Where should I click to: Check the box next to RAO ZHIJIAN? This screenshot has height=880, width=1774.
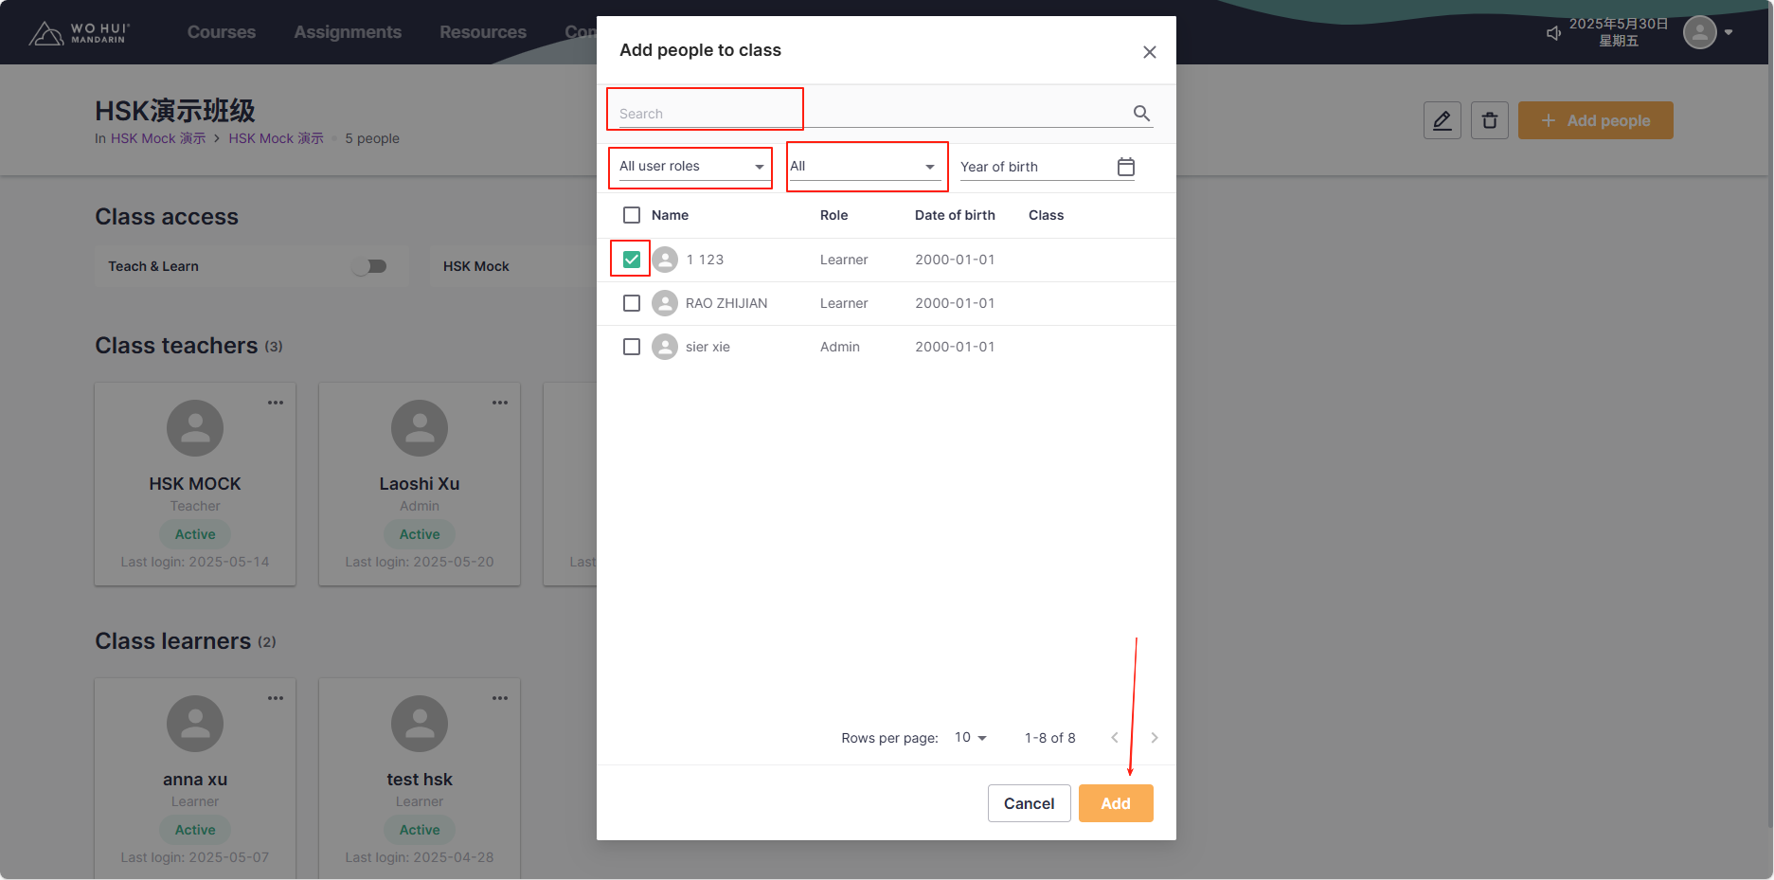click(x=632, y=303)
